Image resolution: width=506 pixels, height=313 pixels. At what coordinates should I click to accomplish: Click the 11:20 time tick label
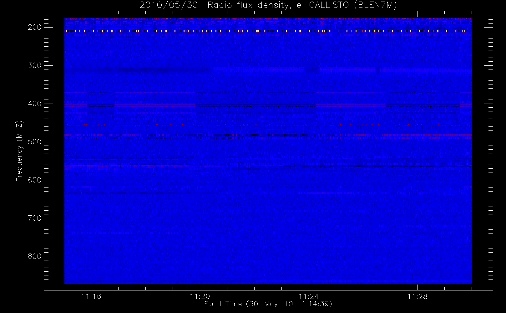[200, 296]
